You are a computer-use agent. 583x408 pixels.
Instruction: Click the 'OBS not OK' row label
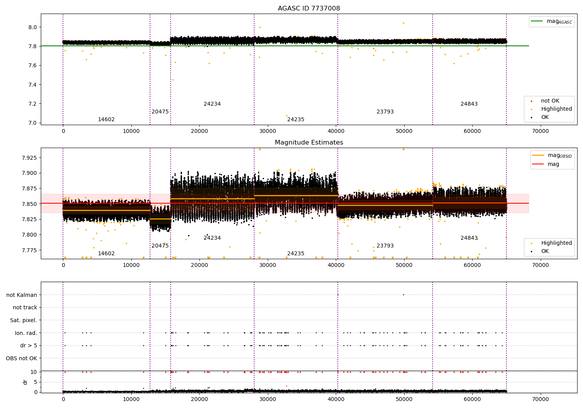[21, 359]
